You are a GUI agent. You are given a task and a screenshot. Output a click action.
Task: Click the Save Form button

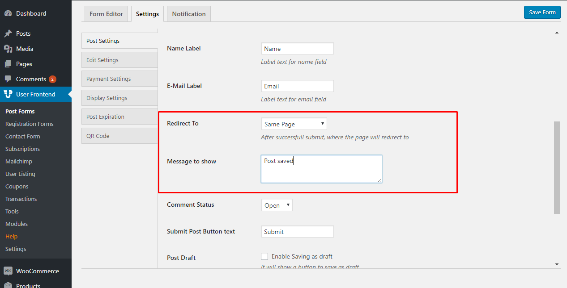[542, 13]
